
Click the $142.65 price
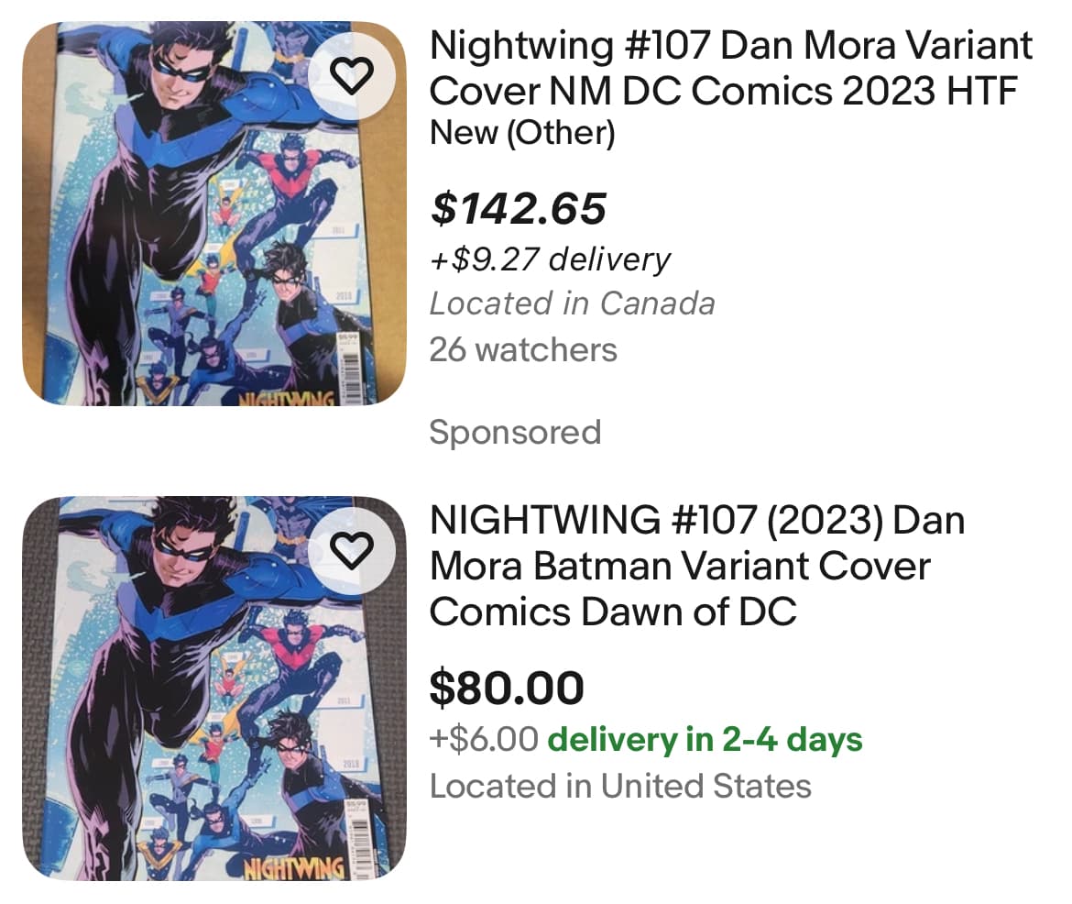pyautogui.click(x=519, y=209)
